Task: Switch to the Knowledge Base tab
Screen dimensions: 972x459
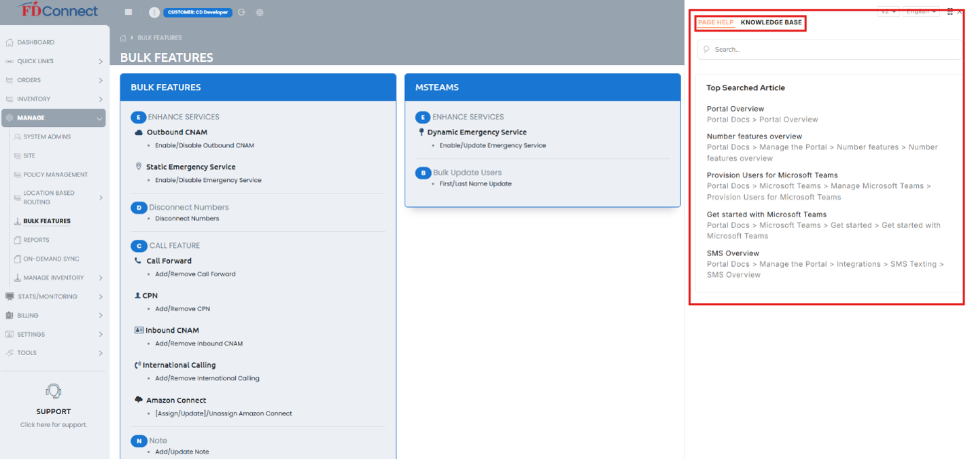Action: tap(771, 22)
